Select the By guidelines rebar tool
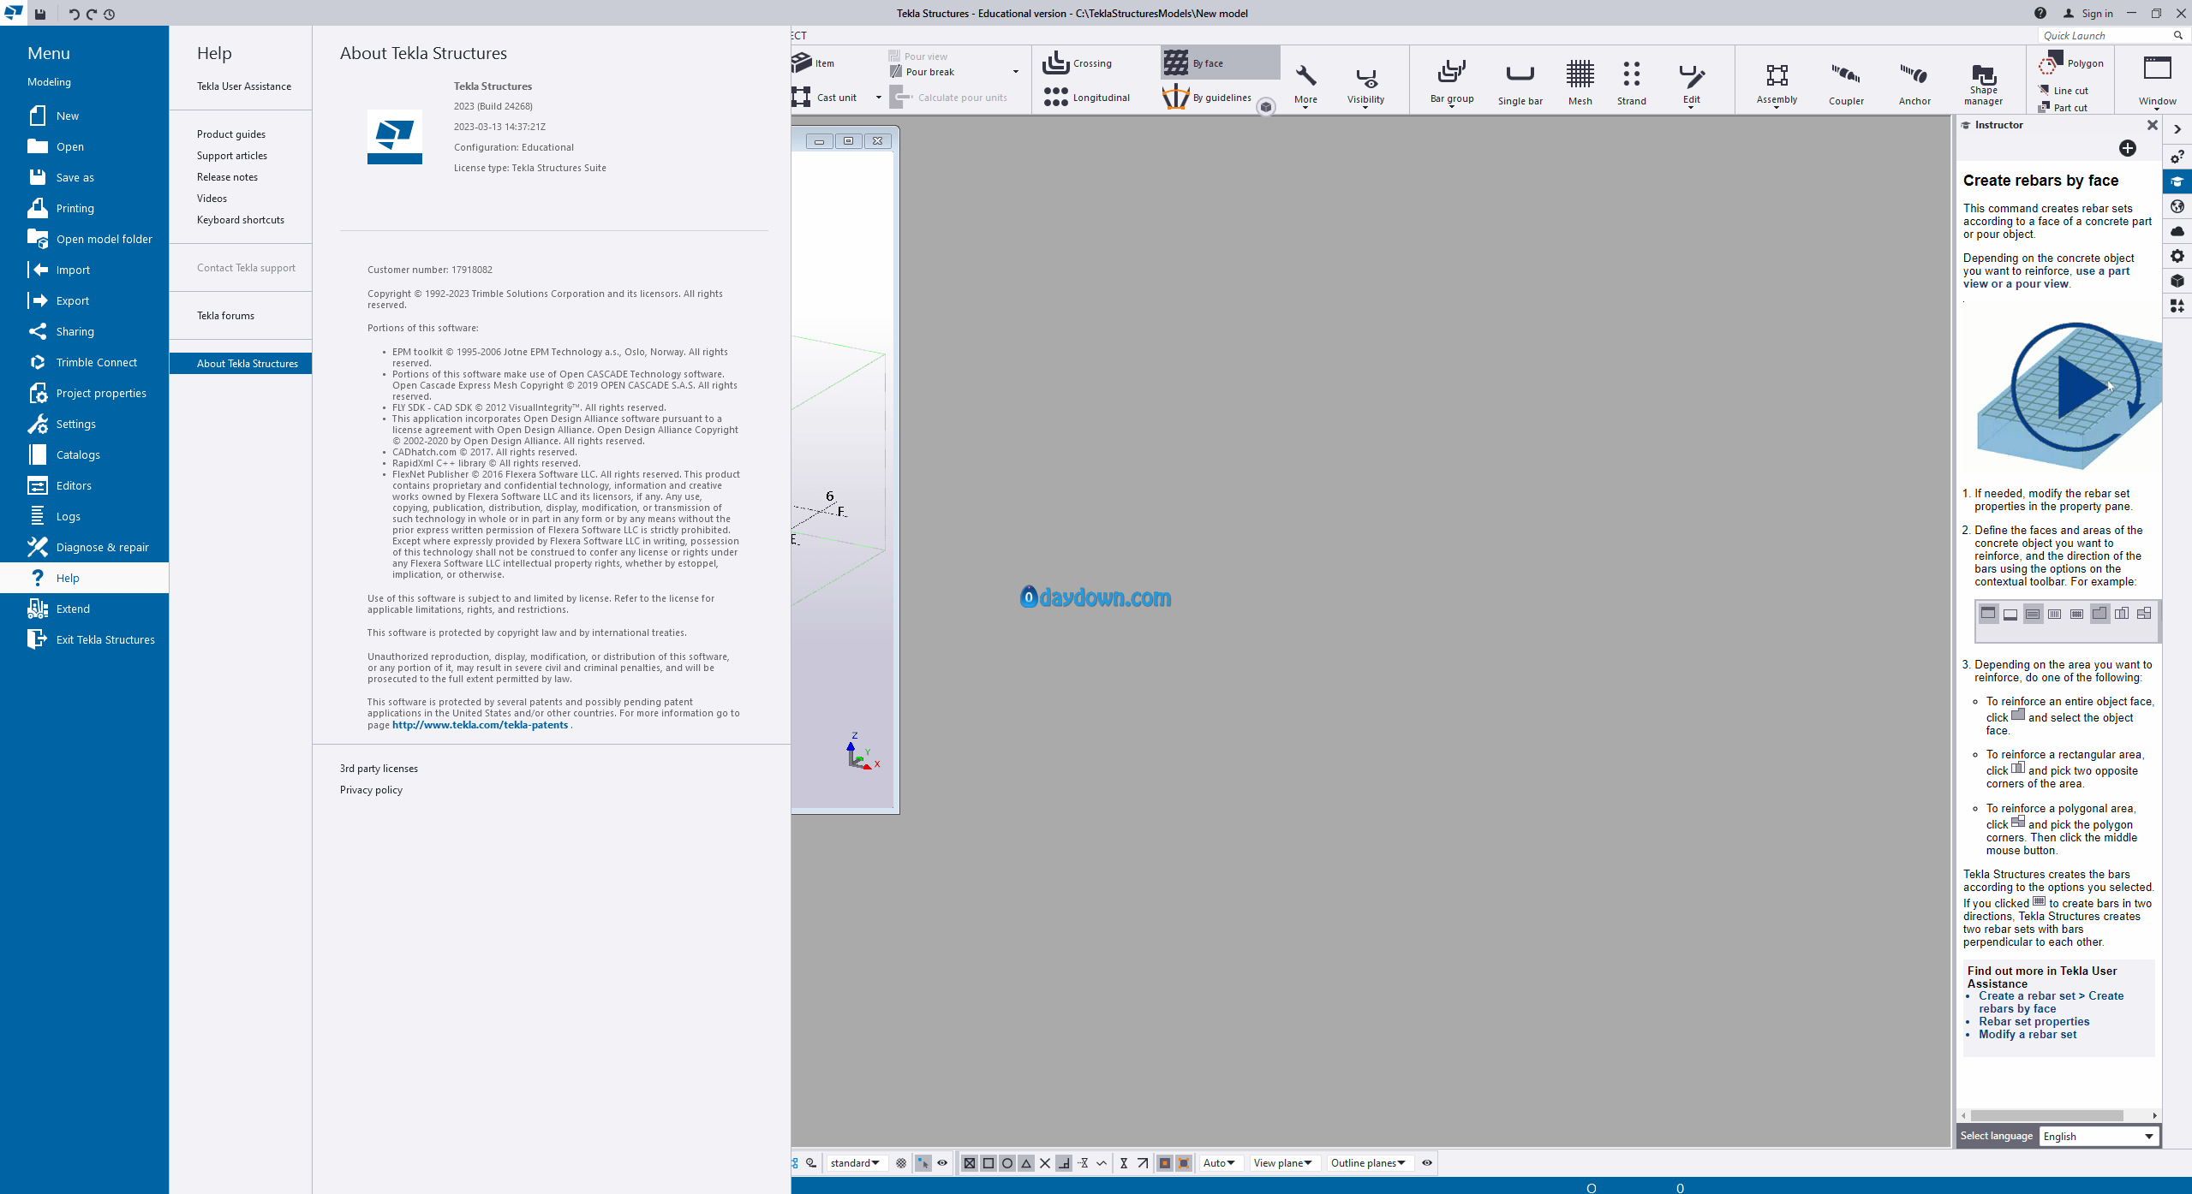 [1208, 98]
